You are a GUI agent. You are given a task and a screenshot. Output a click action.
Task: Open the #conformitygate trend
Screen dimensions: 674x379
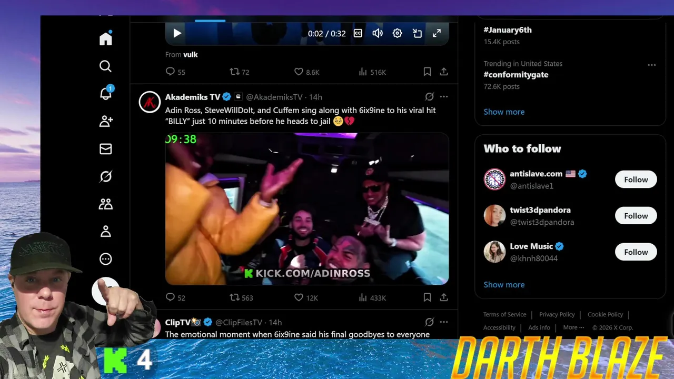516,75
